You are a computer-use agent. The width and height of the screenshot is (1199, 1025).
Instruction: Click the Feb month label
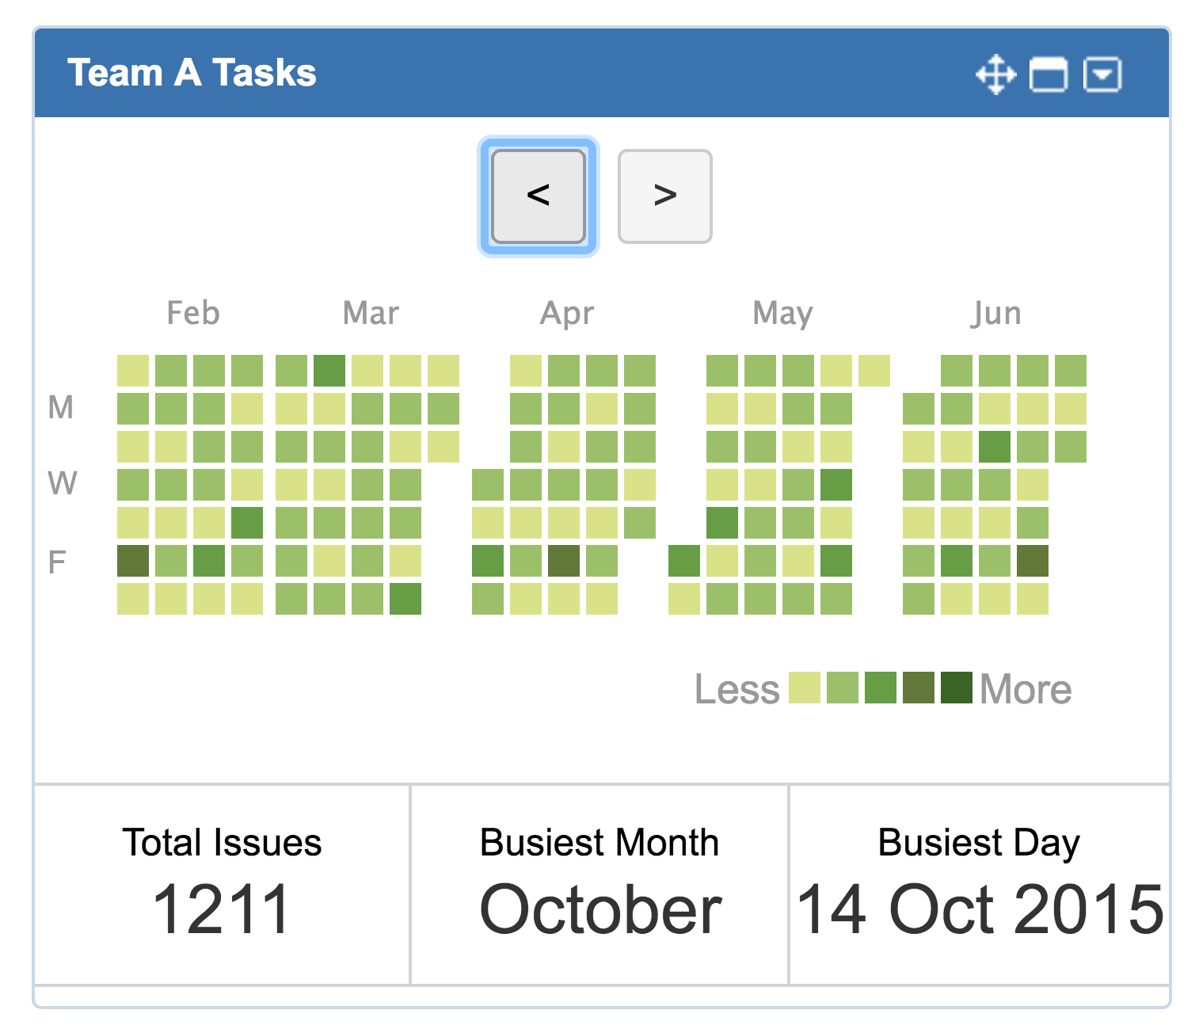pos(193,313)
